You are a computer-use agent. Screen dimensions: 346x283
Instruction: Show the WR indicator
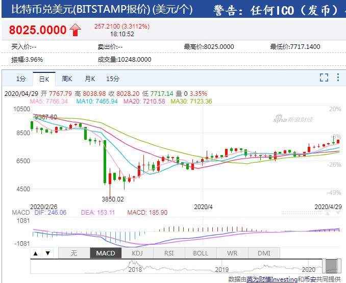(232, 253)
